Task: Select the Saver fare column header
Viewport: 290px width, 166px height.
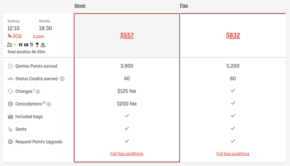Action: point(80,5)
